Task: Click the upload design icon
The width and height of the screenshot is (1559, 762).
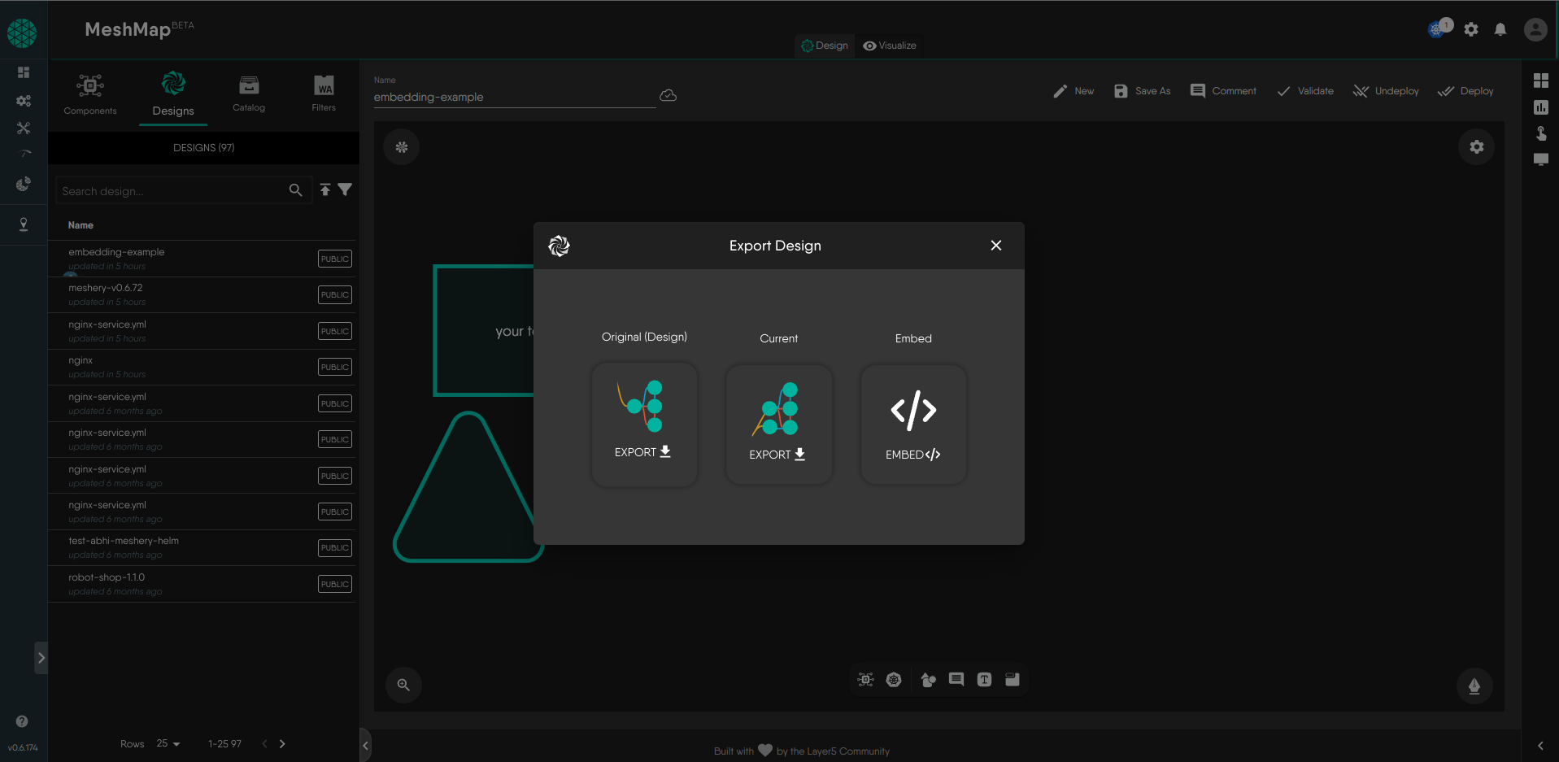Action: (325, 189)
